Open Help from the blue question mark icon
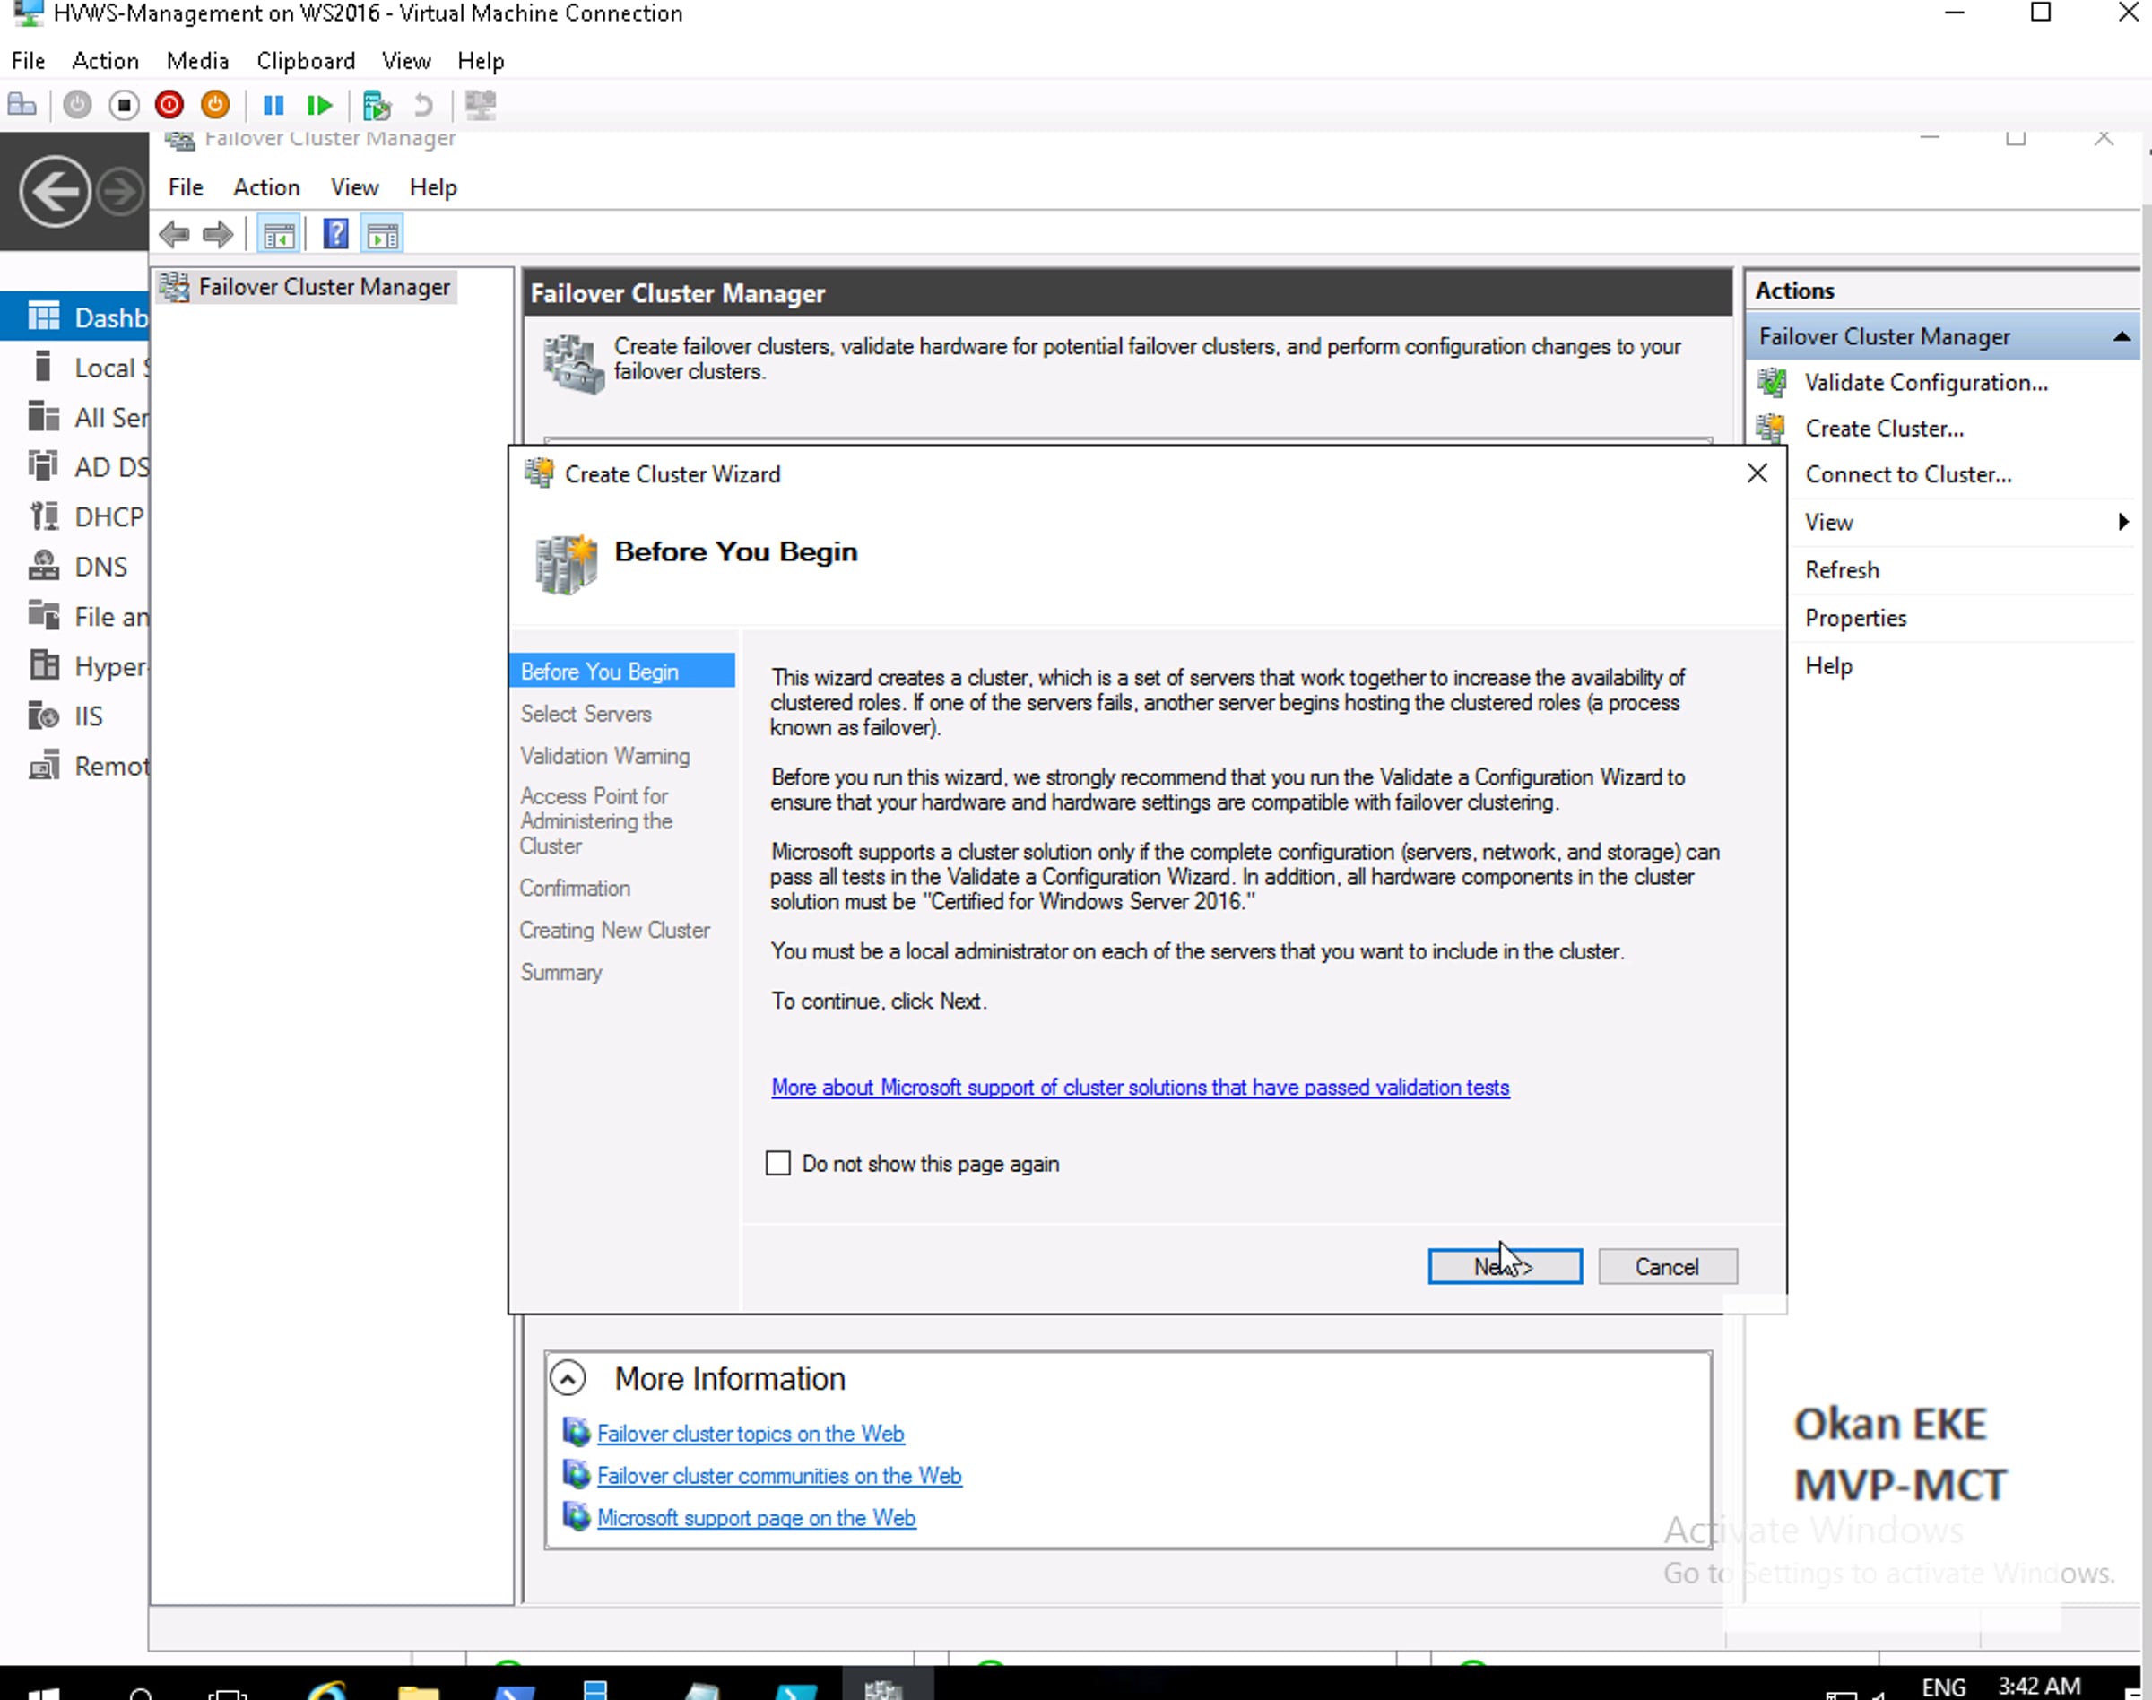Screen dimensions: 2152x1700 click(336, 235)
